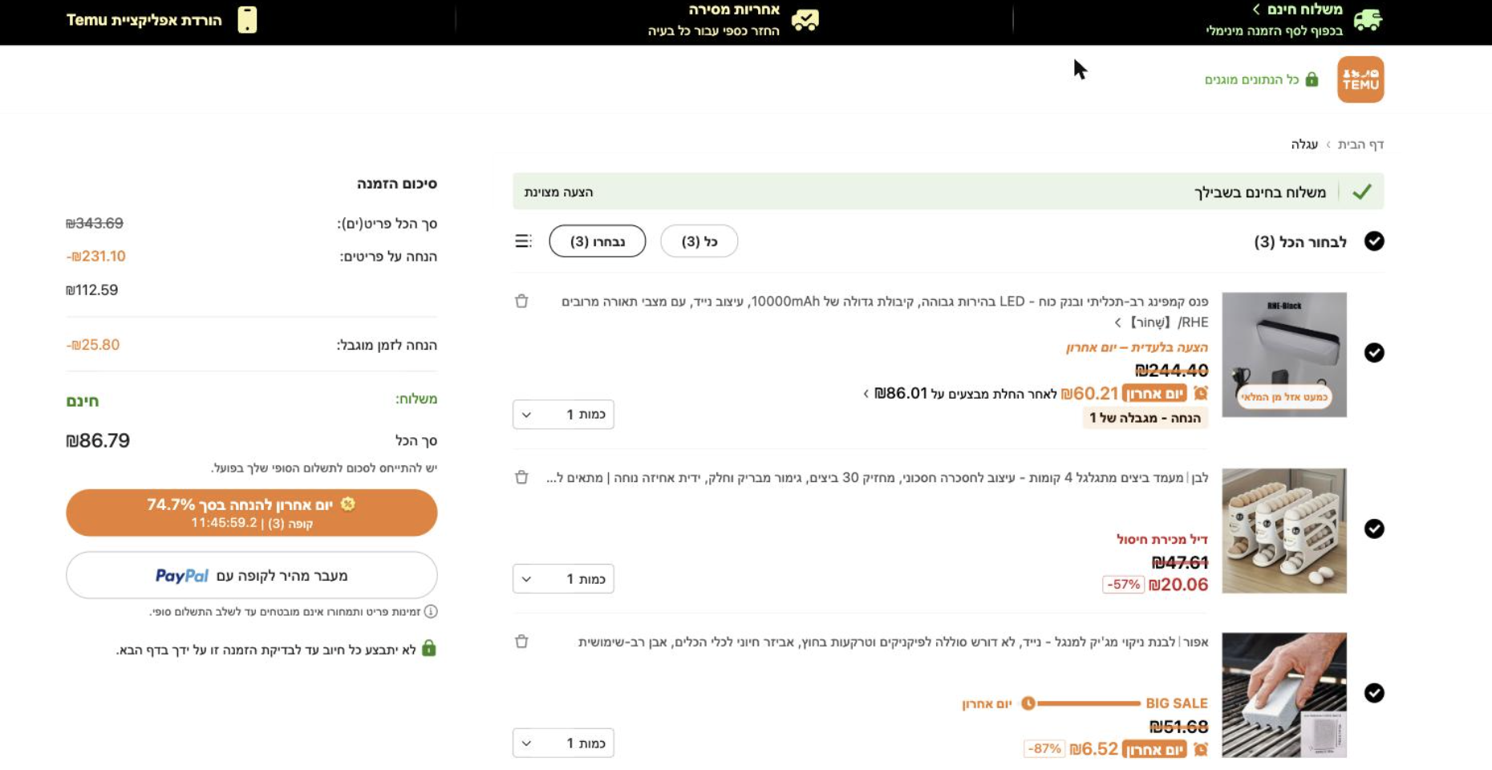
Task: Delete the egg holder item
Action: tap(521, 477)
